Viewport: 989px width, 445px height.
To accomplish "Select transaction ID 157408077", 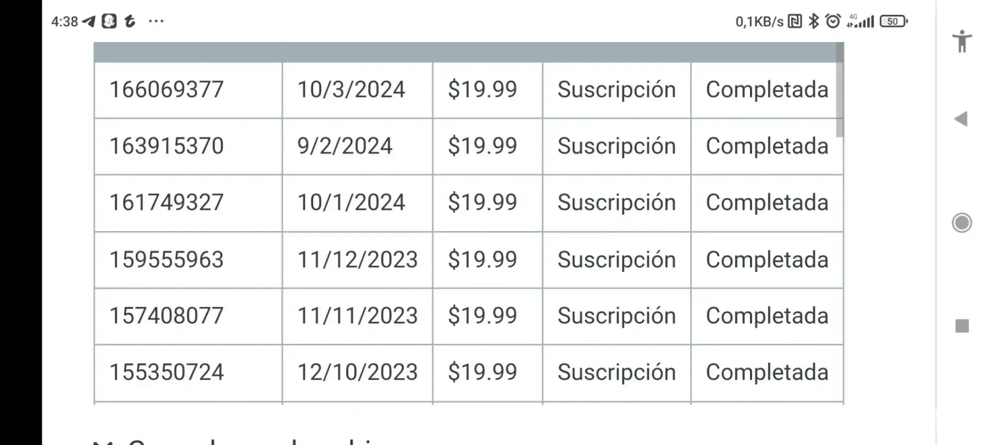I will click(x=166, y=316).
